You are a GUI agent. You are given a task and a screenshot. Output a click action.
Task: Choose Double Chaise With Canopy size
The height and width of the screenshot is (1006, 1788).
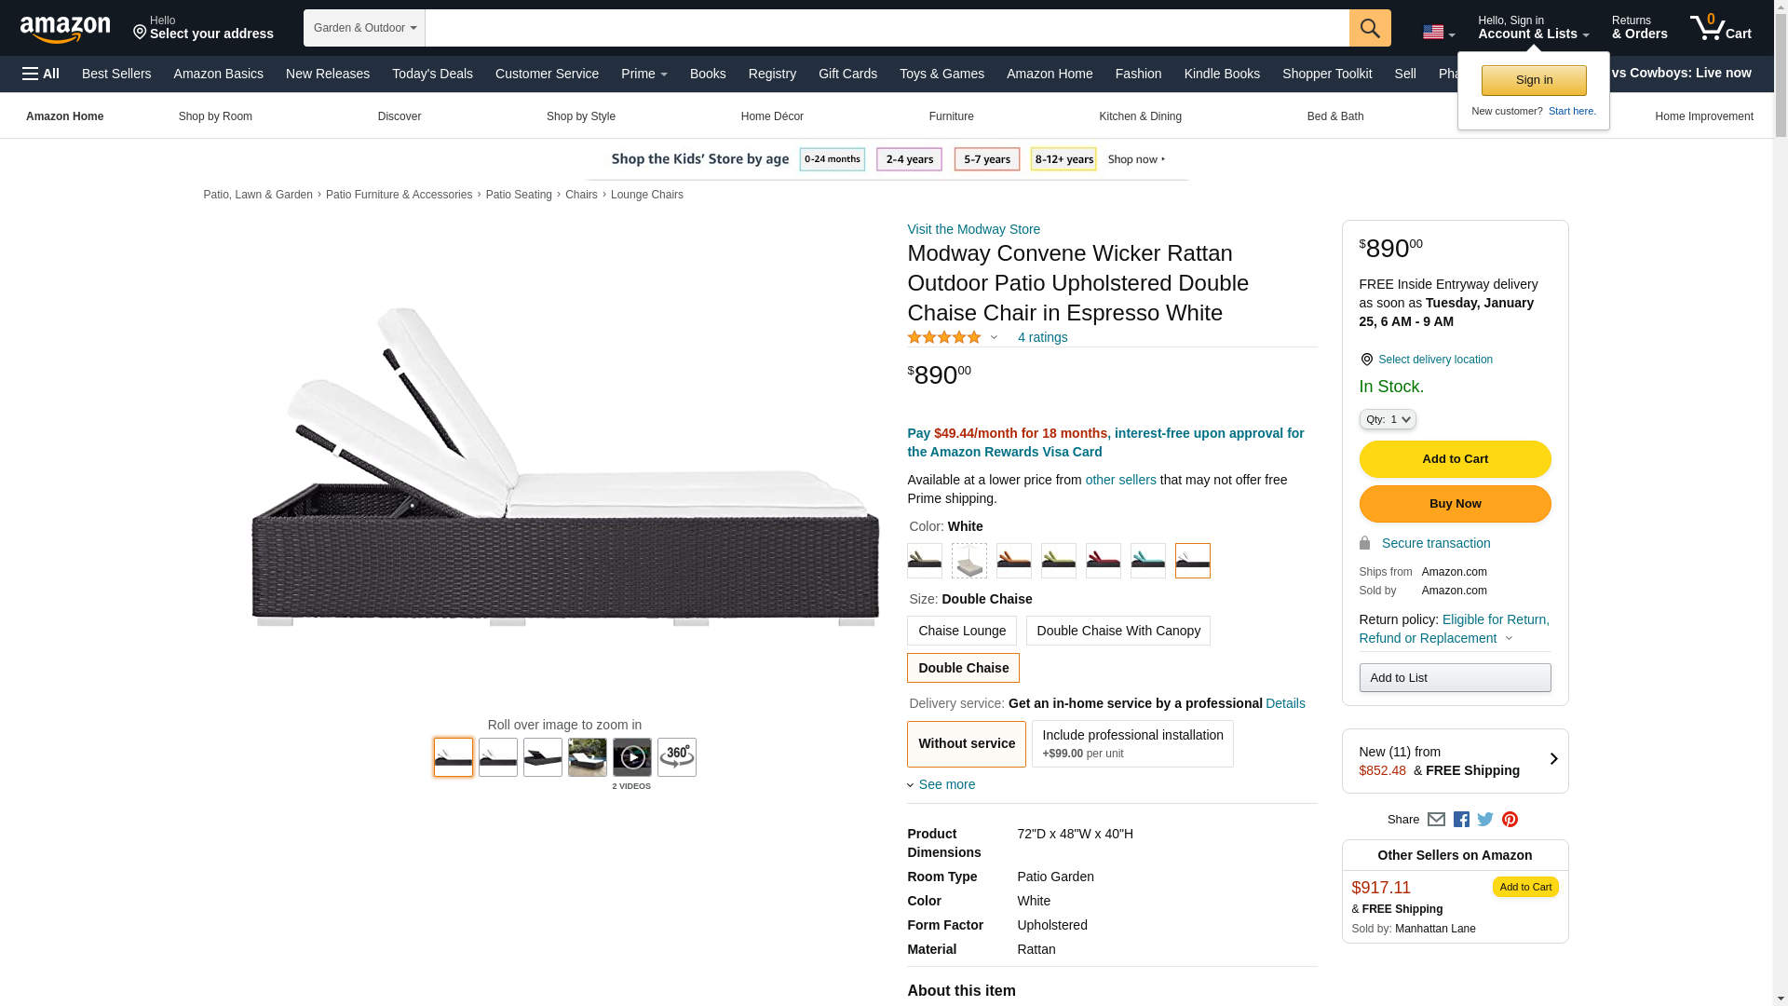[1117, 631]
